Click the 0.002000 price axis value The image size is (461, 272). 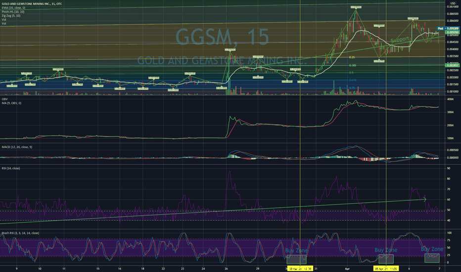453,77
